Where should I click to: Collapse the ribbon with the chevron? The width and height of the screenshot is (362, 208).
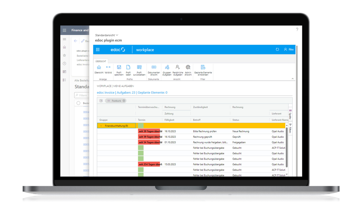(292, 79)
